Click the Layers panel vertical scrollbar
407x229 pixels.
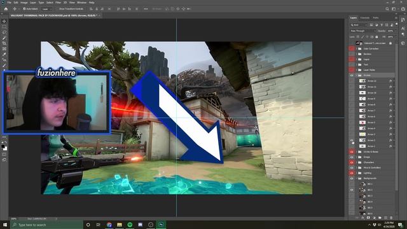tap(396, 117)
